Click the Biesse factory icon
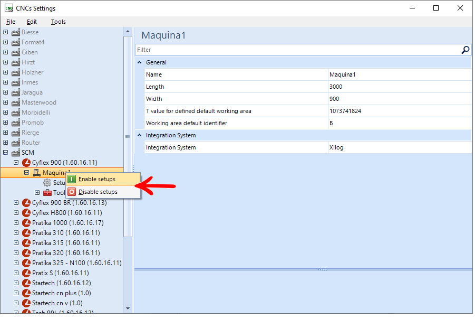 pyautogui.click(x=16, y=32)
